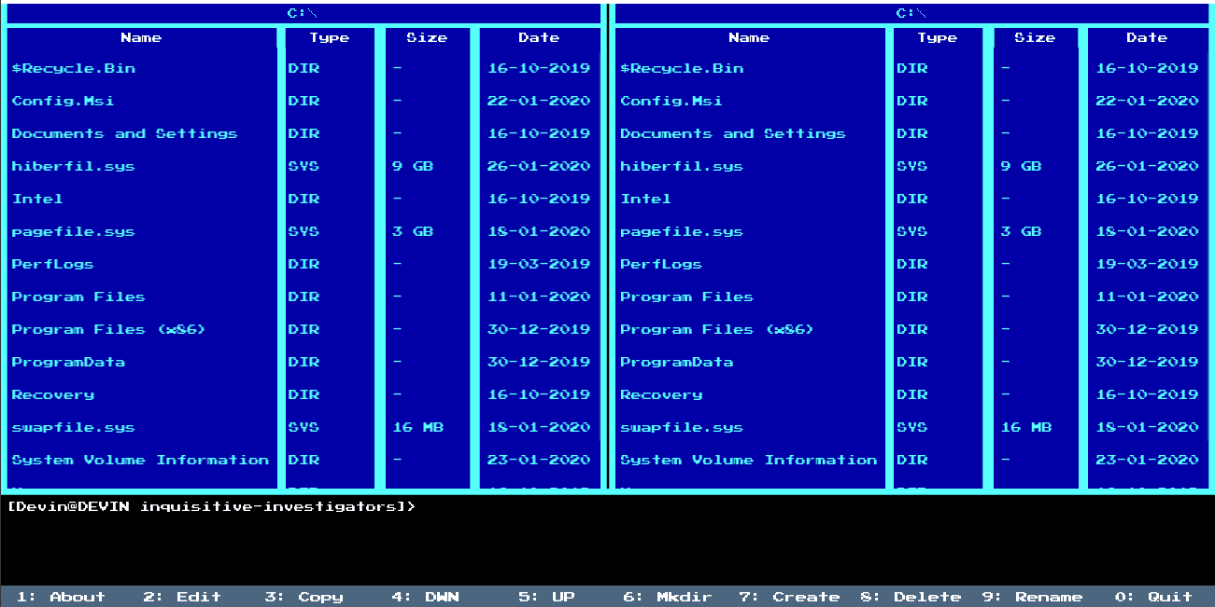Click the Size column header in left pane
The image size is (1215, 607).
coord(427,38)
